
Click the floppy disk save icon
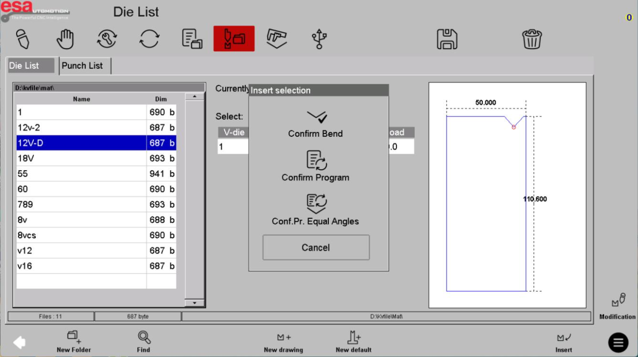[x=447, y=39]
